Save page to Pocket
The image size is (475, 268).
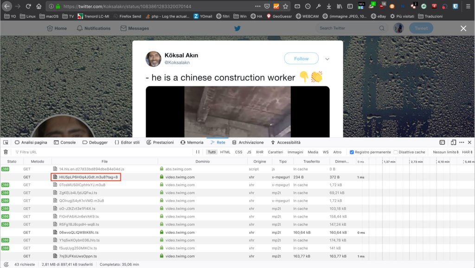[x=267, y=7]
